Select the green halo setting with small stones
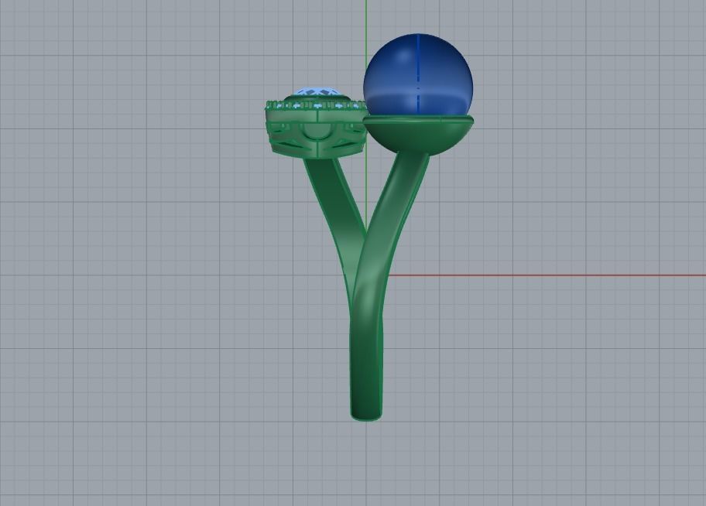 click(x=315, y=128)
